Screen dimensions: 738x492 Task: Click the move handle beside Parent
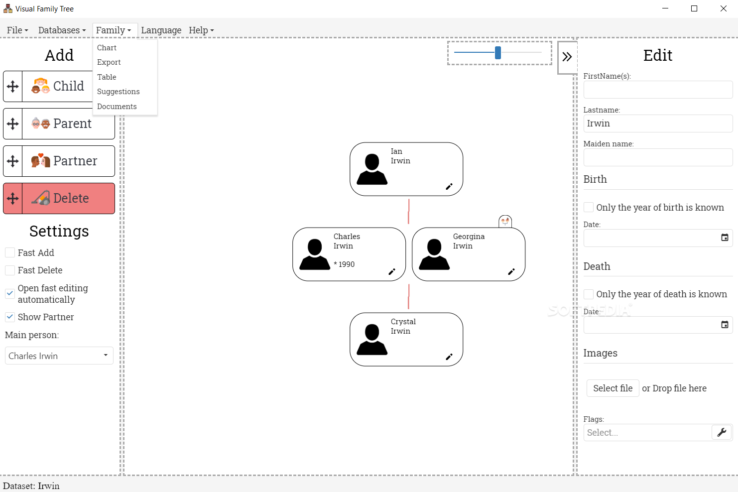[x=13, y=123]
